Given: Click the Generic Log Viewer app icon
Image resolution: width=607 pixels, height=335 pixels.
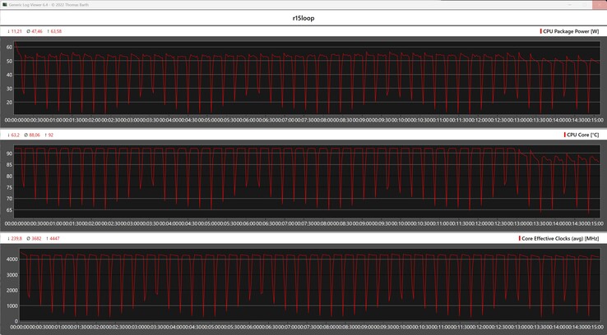Looking at the screenshot, I should (x=4, y=4).
